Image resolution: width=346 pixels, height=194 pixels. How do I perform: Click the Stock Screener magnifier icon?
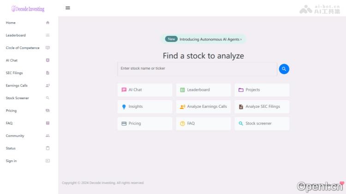pos(48,98)
